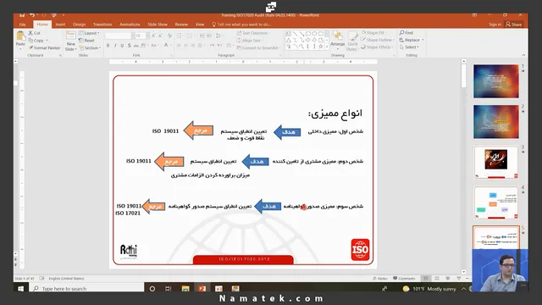542x305 pixels.
Task: Toggle Italic formatting
Action: point(115,46)
